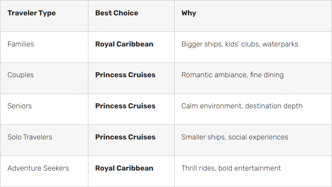Click the Solo Travelers cell
Viewport: 332px width, 187px height.
[30, 137]
